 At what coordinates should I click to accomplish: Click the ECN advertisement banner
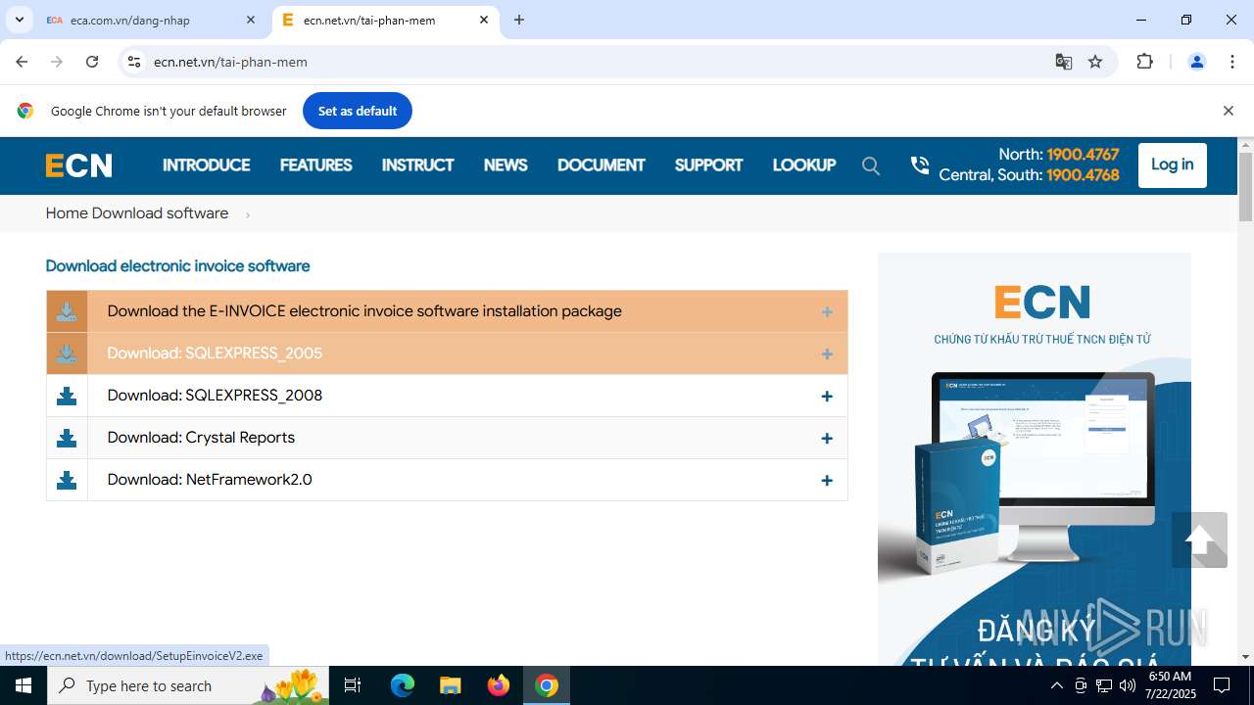[x=1035, y=458]
